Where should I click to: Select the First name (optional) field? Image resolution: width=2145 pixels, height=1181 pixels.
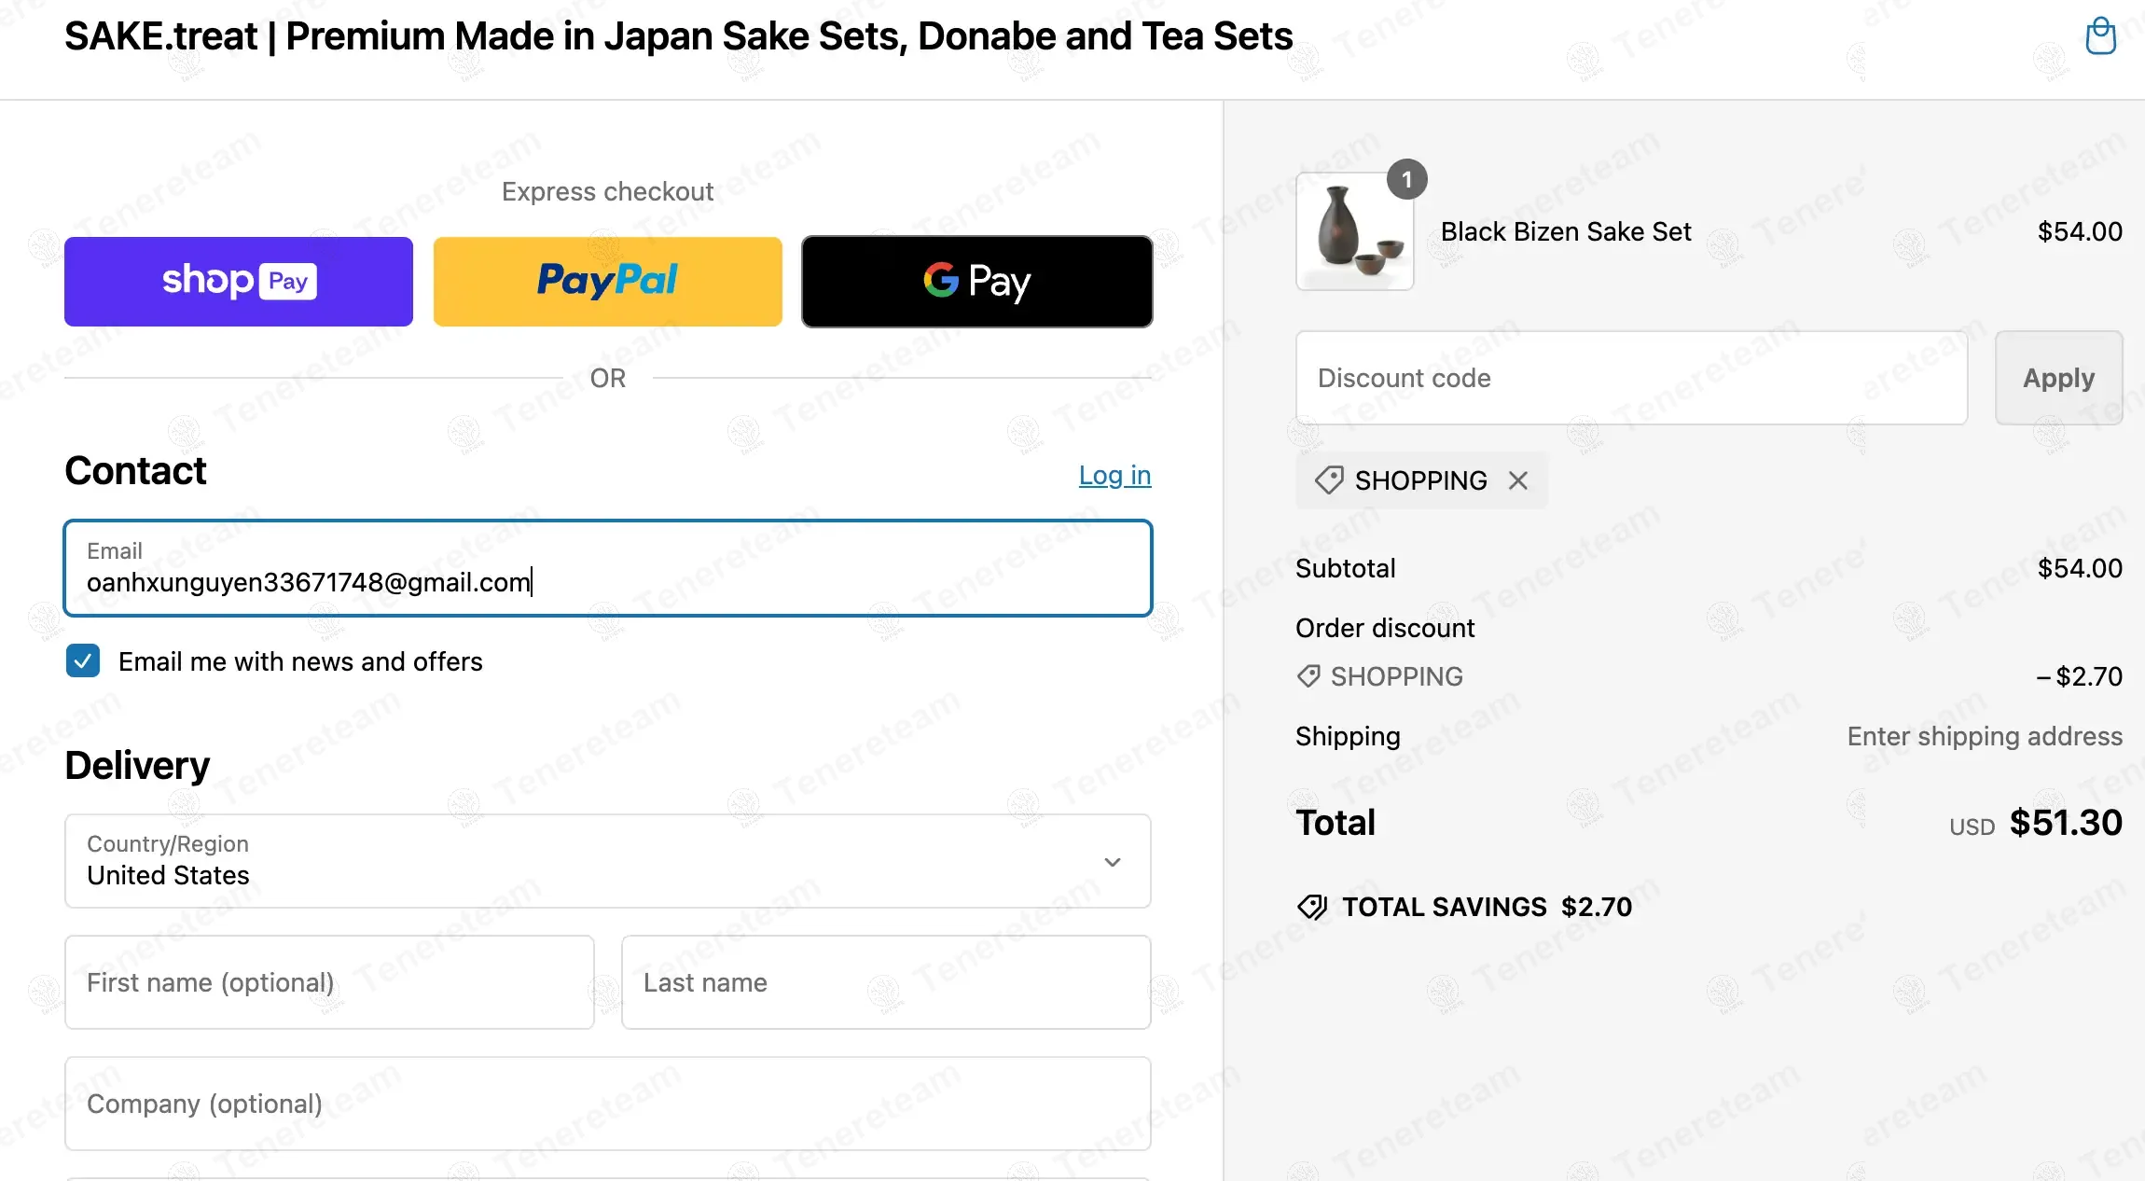click(x=329, y=982)
